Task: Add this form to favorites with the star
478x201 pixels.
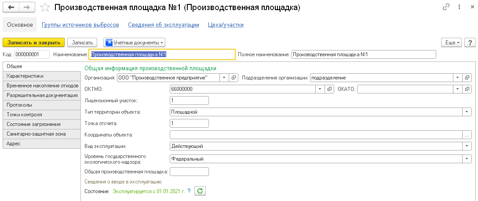Action: [x=44, y=7]
